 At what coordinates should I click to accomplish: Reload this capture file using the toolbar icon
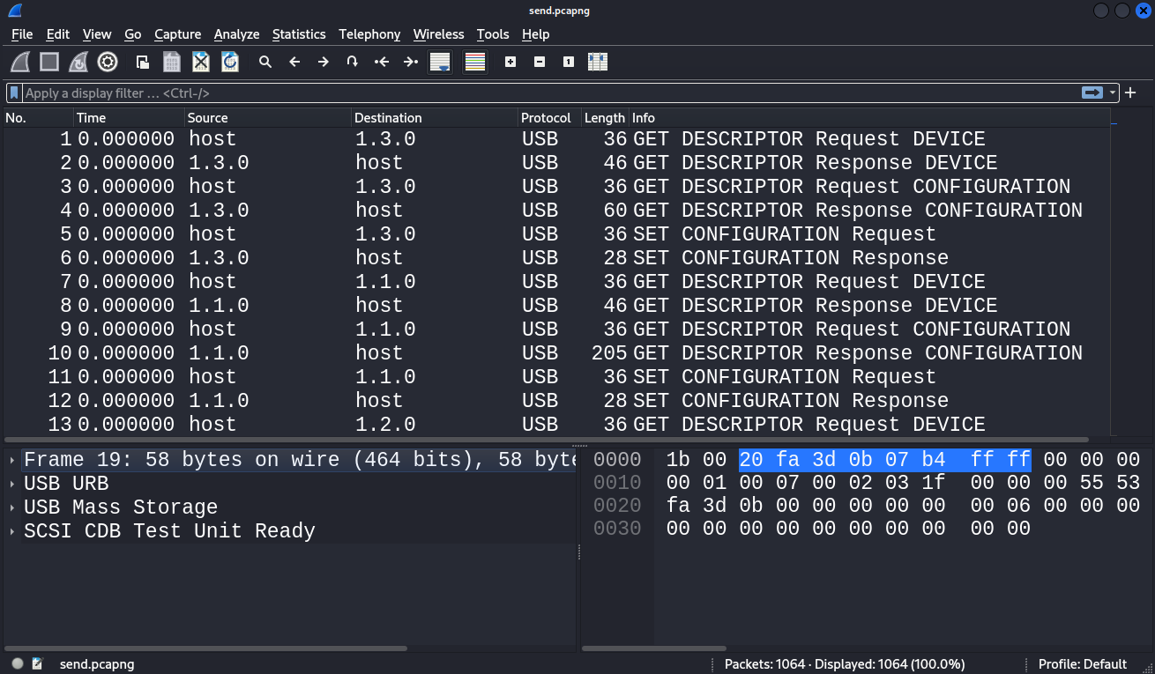tap(229, 62)
